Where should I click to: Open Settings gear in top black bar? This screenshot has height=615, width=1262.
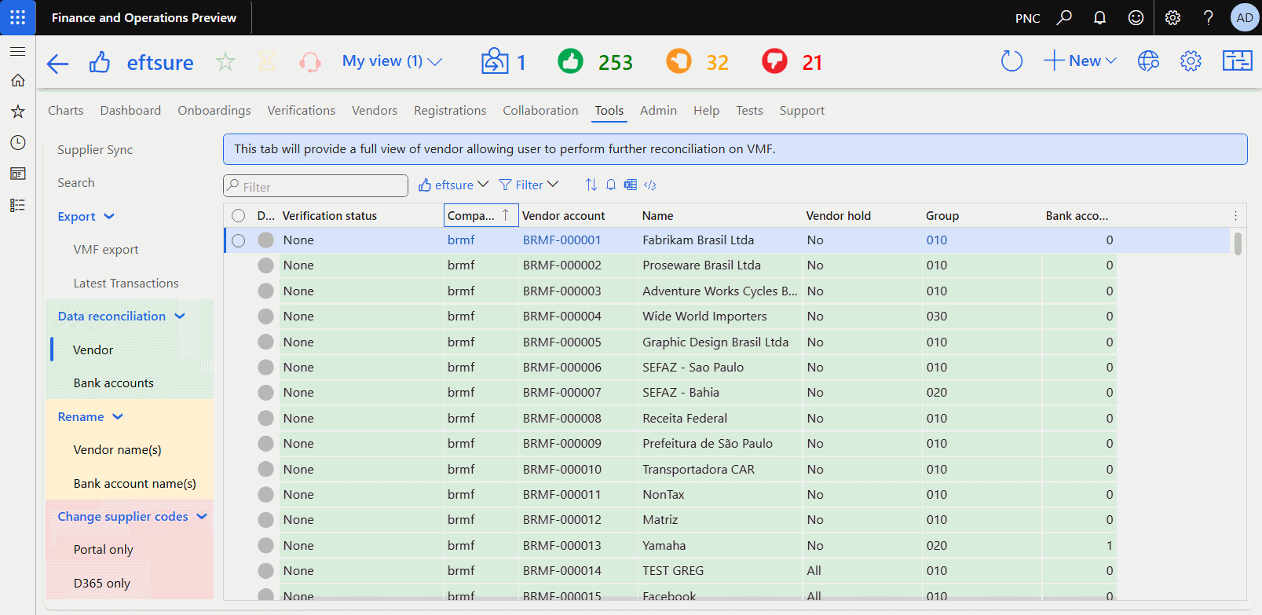pyautogui.click(x=1172, y=17)
